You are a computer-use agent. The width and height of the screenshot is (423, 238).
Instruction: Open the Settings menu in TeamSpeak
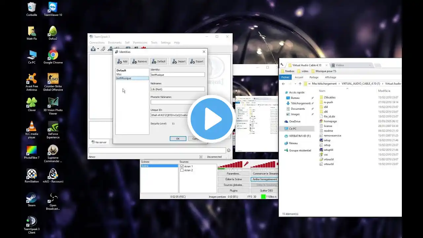(x=166, y=43)
